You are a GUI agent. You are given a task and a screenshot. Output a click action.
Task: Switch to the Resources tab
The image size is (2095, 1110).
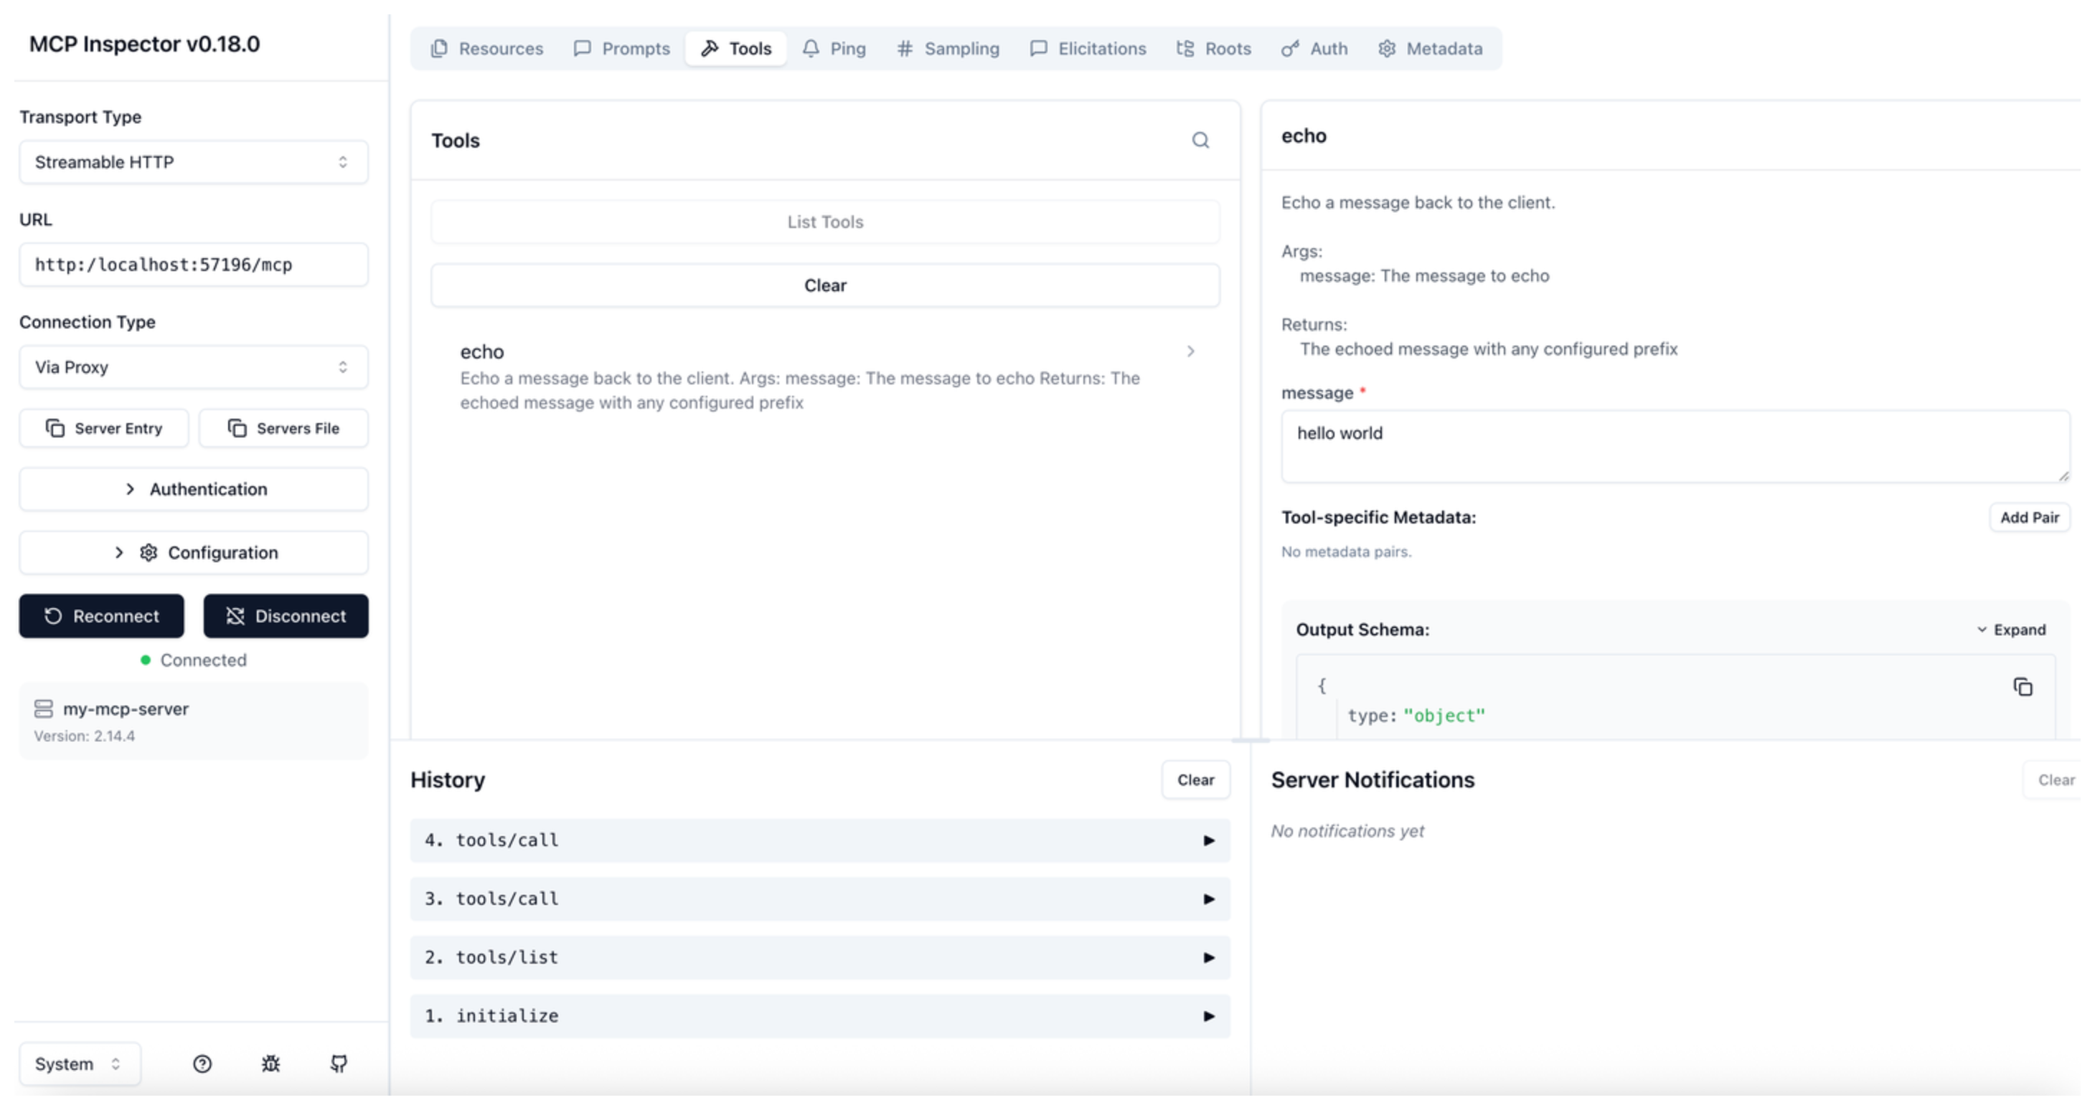point(487,49)
